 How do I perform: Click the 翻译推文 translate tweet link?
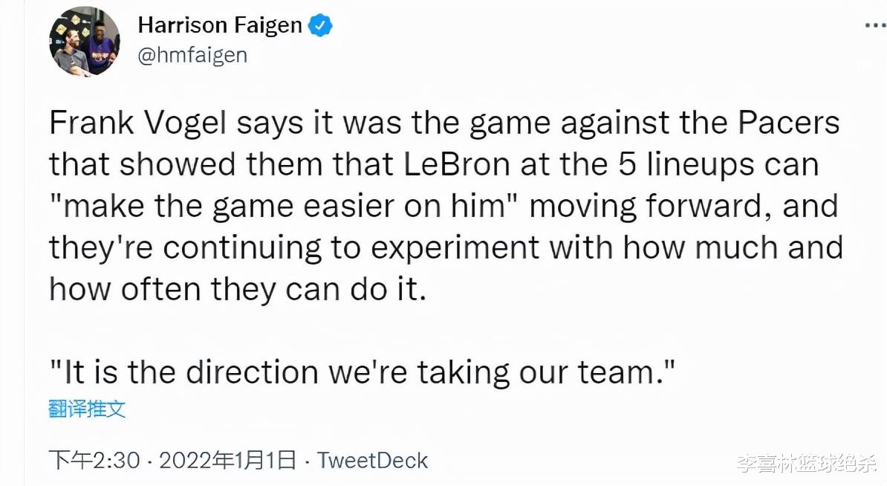(87, 409)
